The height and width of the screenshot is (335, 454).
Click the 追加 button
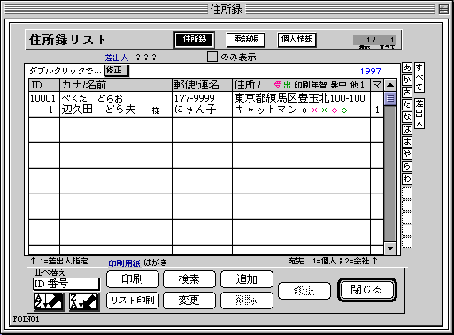coord(247,279)
